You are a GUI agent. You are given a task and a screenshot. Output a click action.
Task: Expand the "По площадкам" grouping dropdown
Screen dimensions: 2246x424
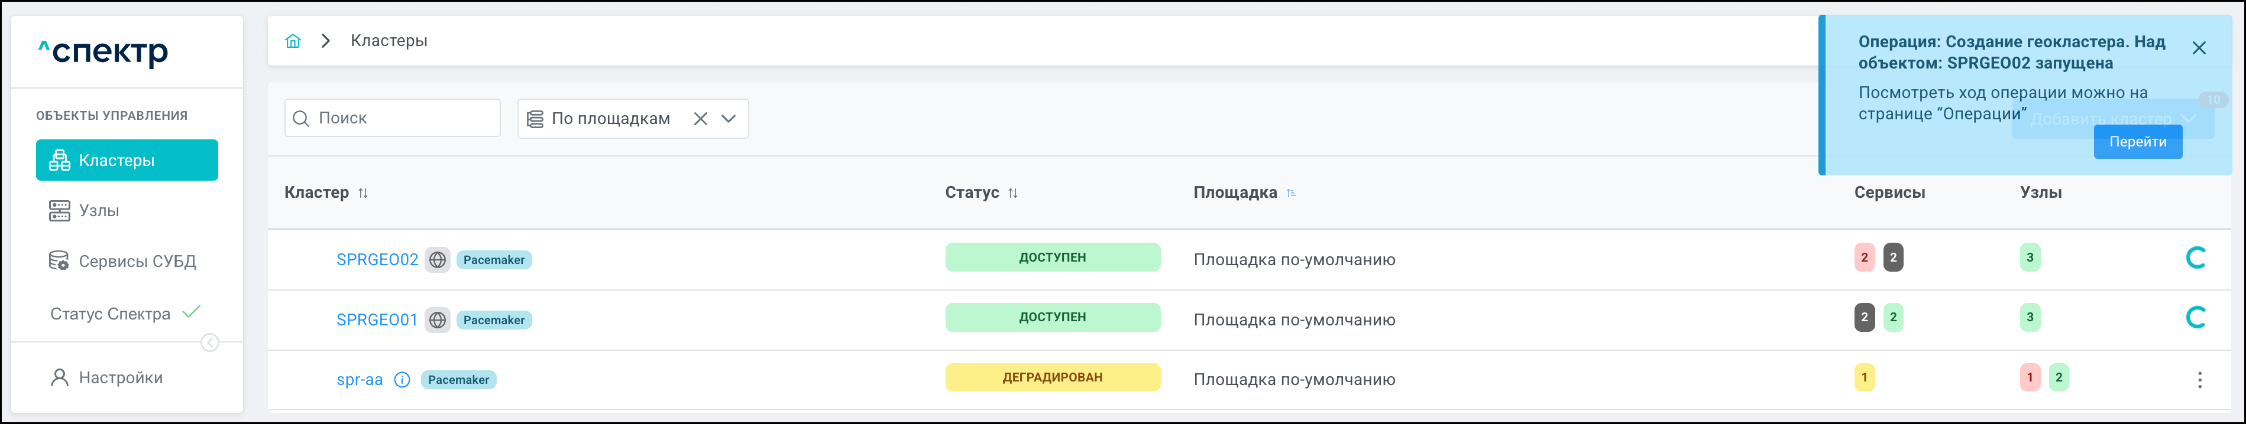point(729,119)
